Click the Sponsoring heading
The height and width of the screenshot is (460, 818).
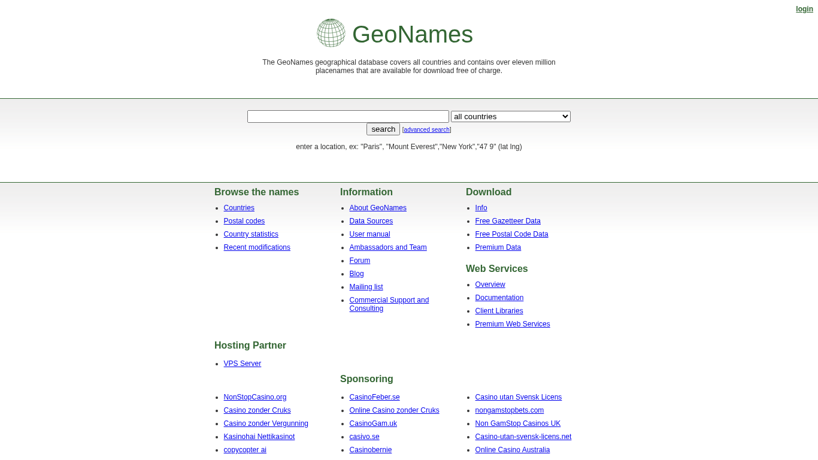point(366,379)
